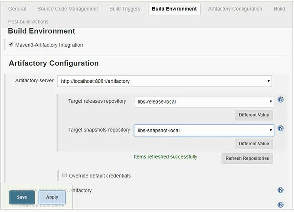Click the Target snapshots repository label
The width and height of the screenshot is (294, 212).
(99, 130)
